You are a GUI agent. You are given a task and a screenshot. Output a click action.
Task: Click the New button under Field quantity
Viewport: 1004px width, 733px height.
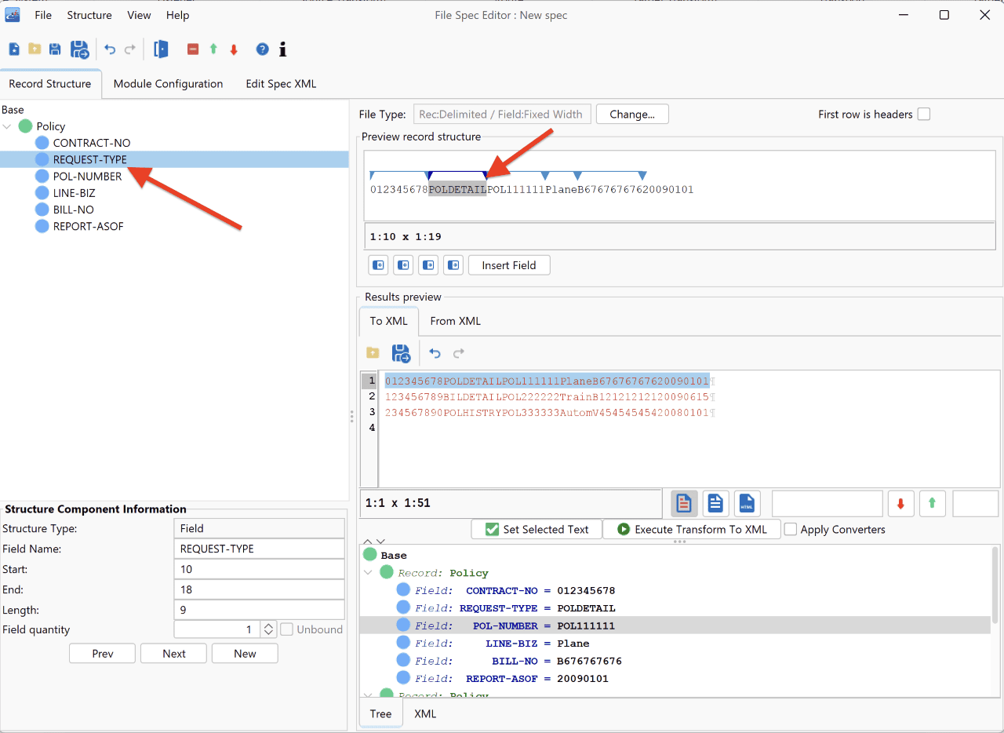click(245, 654)
